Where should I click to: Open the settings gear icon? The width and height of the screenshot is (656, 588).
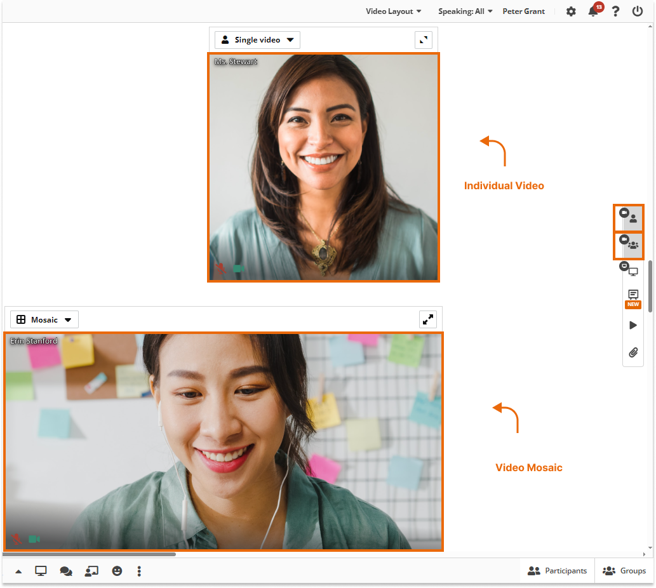coord(571,11)
